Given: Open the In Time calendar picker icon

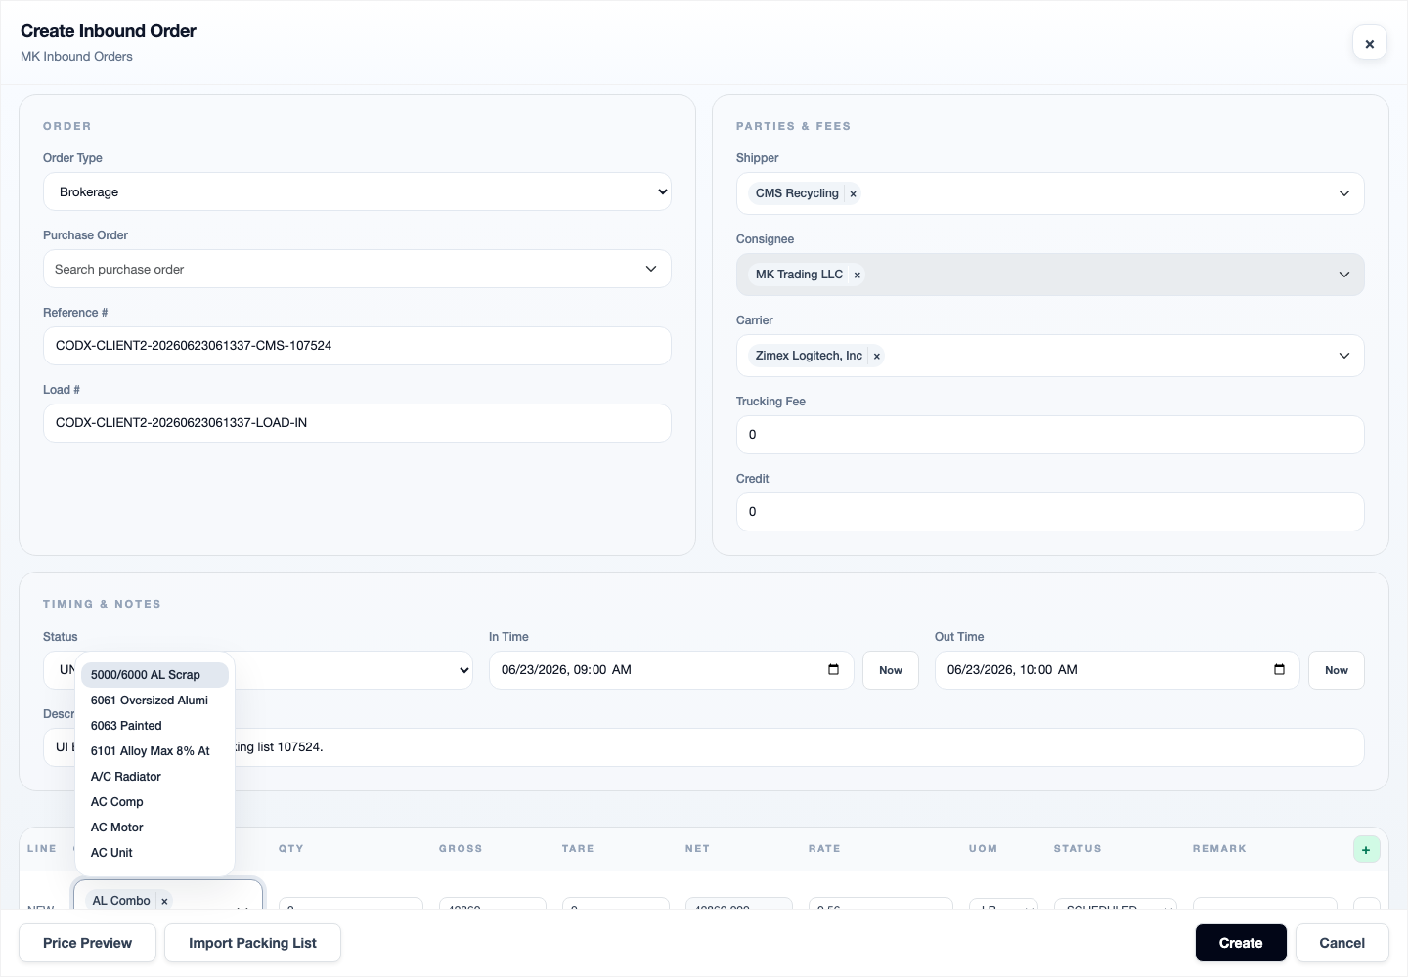Looking at the screenshot, I should pos(834,669).
